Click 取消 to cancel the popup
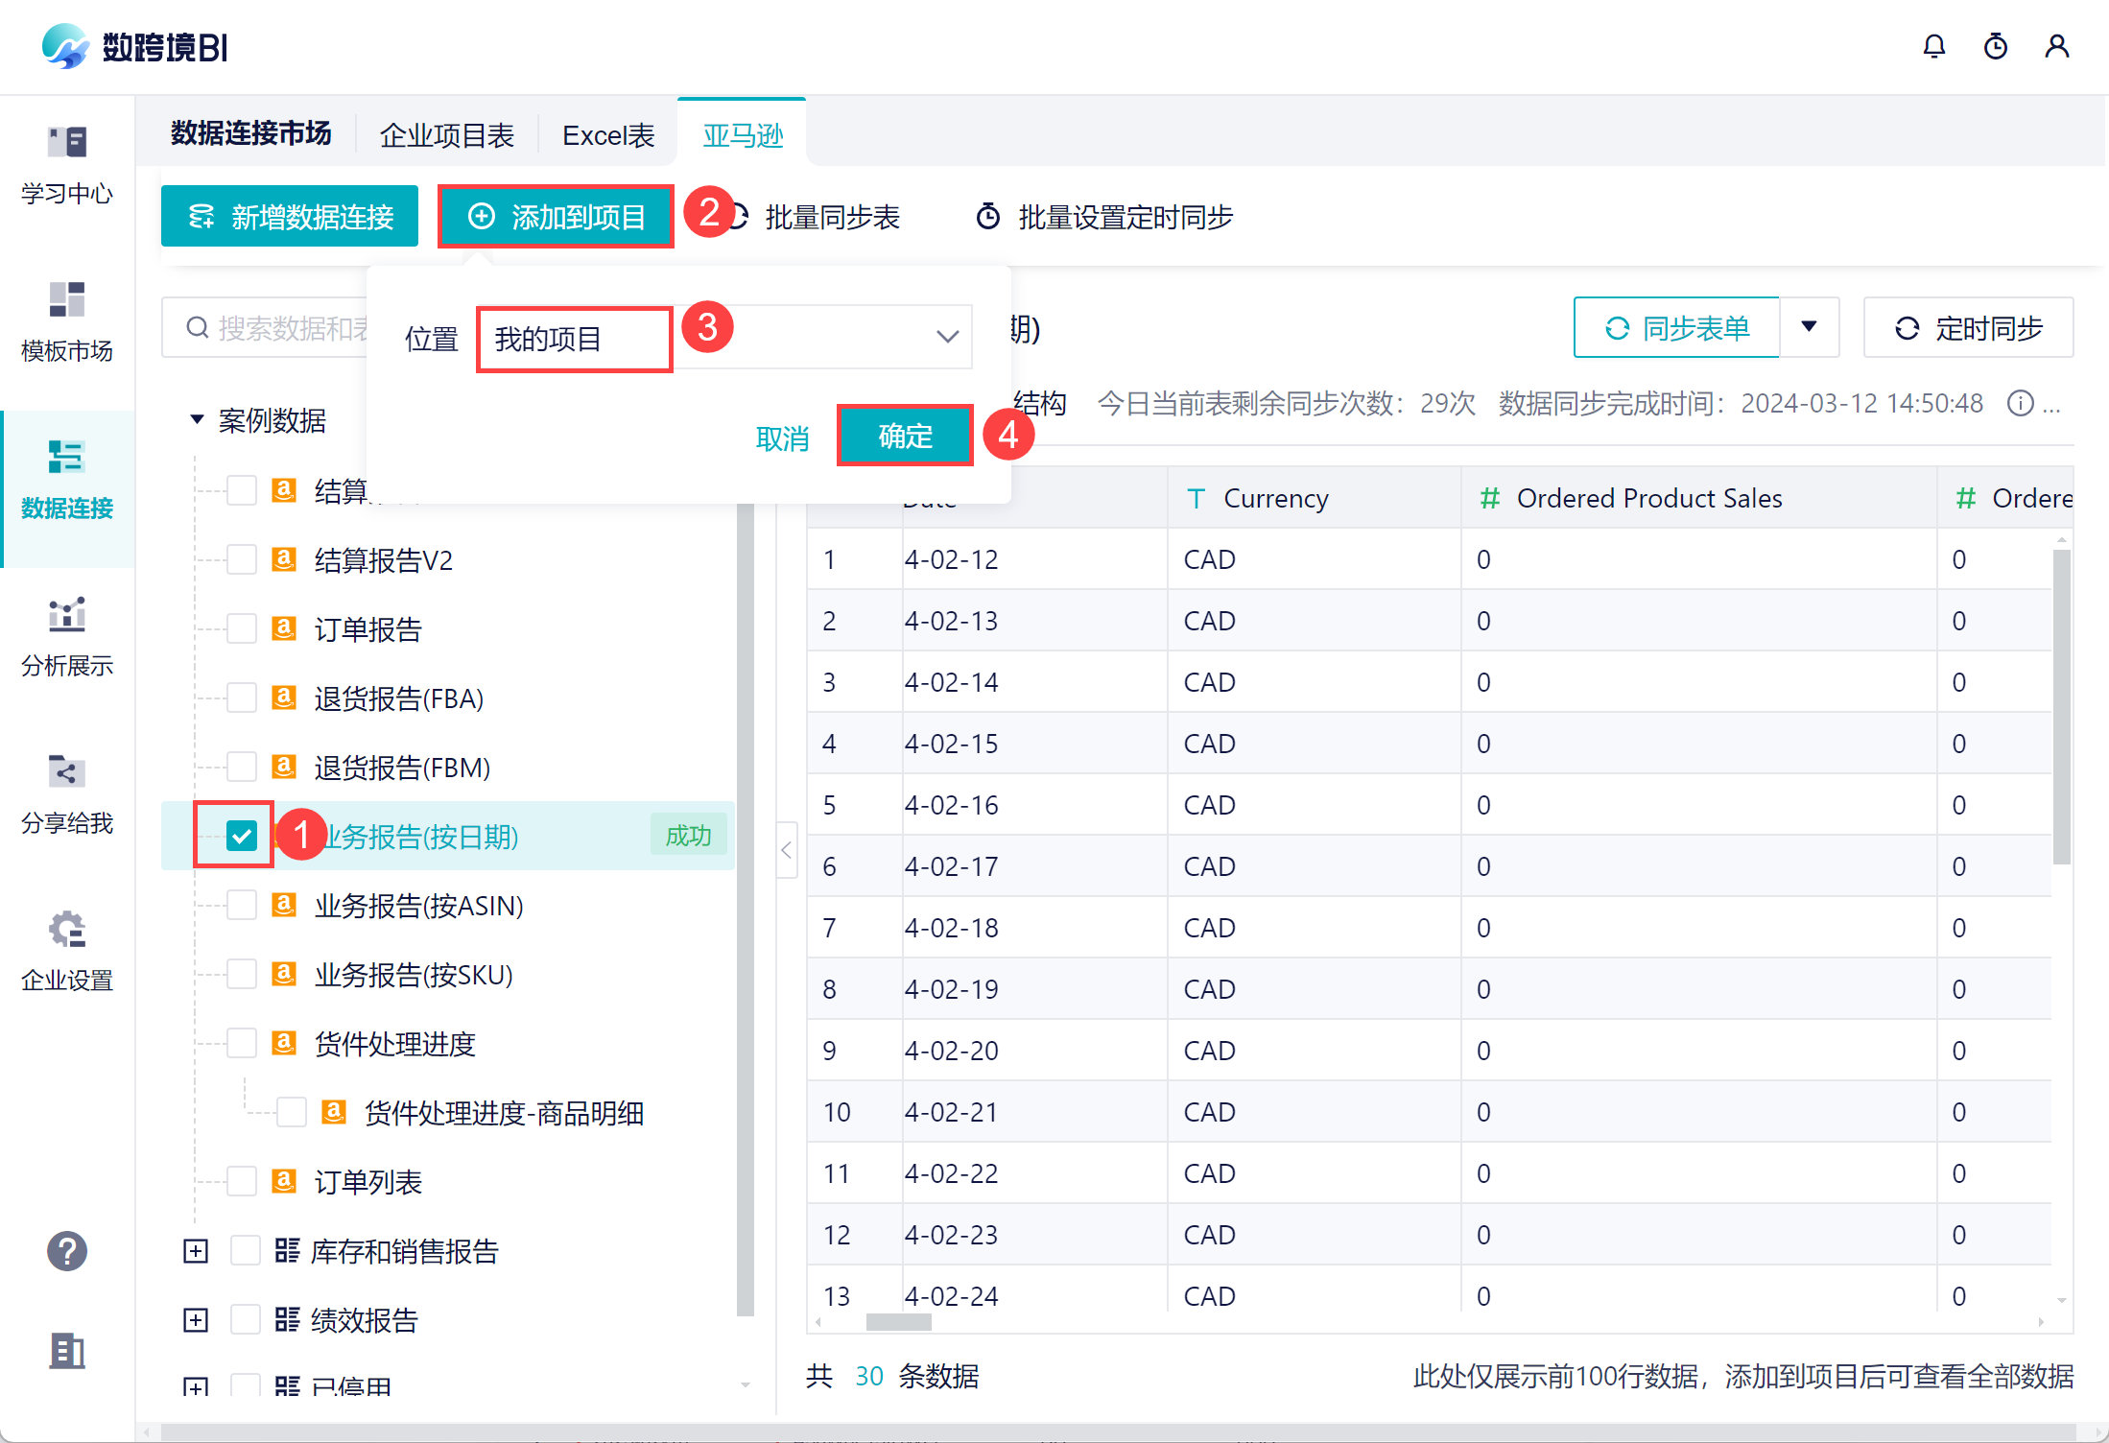This screenshot has height=1443, width=2109. pyautogui.click(x=782, y=438)
